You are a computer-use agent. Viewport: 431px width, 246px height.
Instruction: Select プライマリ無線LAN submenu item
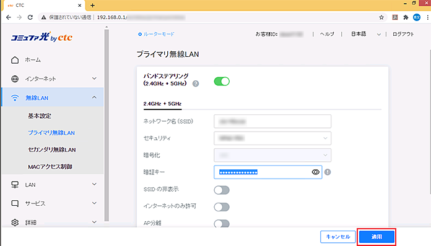point(51,133)
